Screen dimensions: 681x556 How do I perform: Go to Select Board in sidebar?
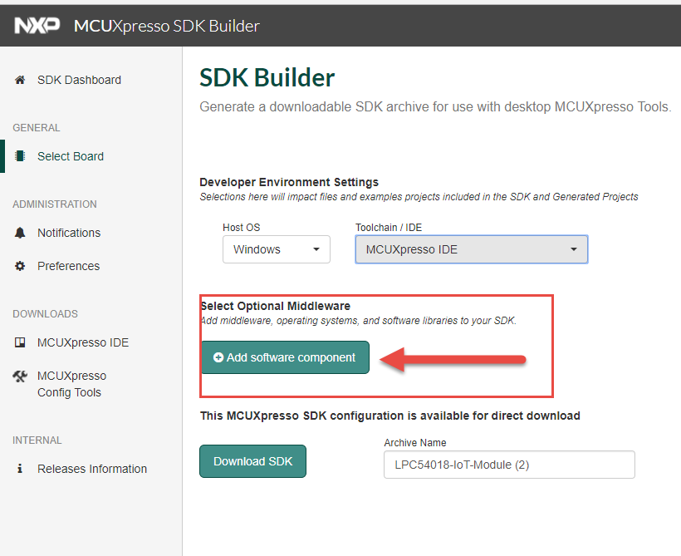tap(71, 156)
